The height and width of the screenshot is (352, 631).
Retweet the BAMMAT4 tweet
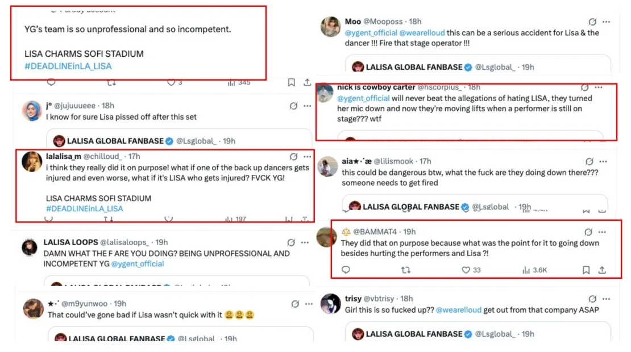click(406, 270)
